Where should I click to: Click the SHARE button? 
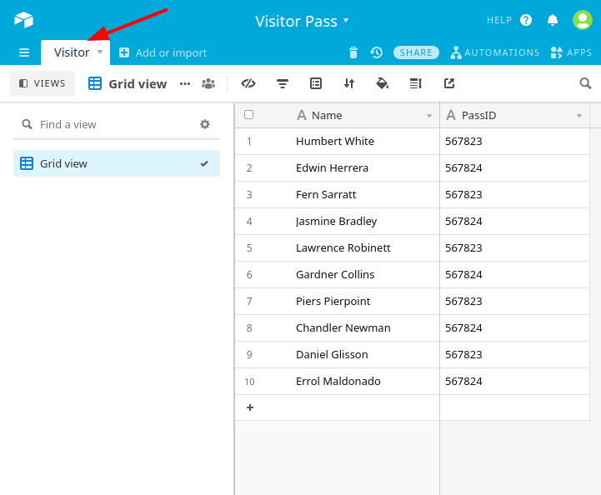pos(416,52)
